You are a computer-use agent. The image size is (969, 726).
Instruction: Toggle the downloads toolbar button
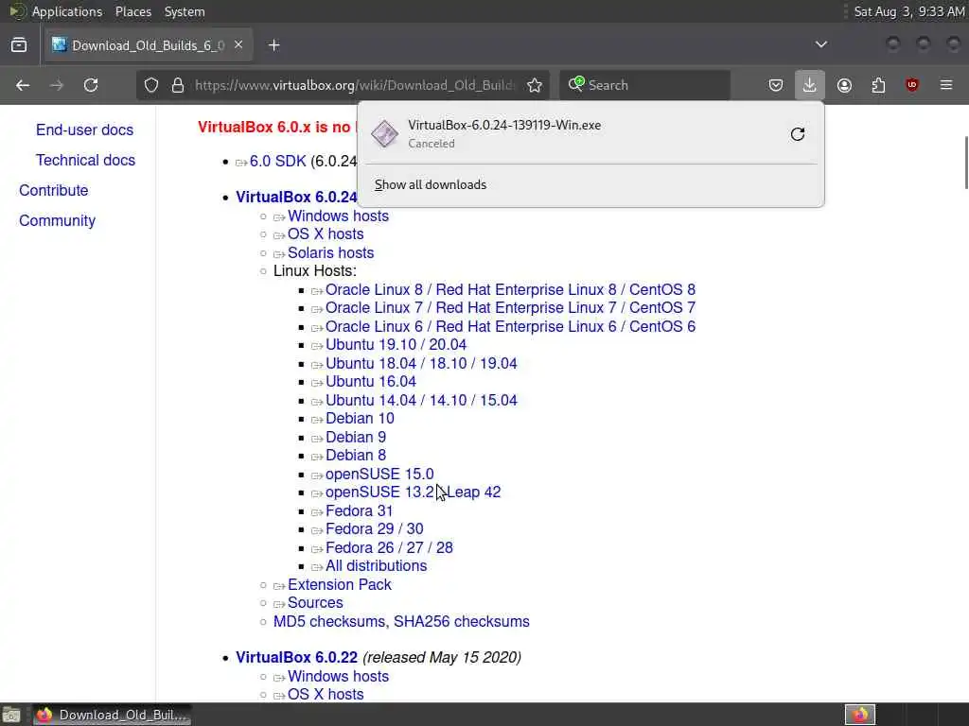point(810,85)
